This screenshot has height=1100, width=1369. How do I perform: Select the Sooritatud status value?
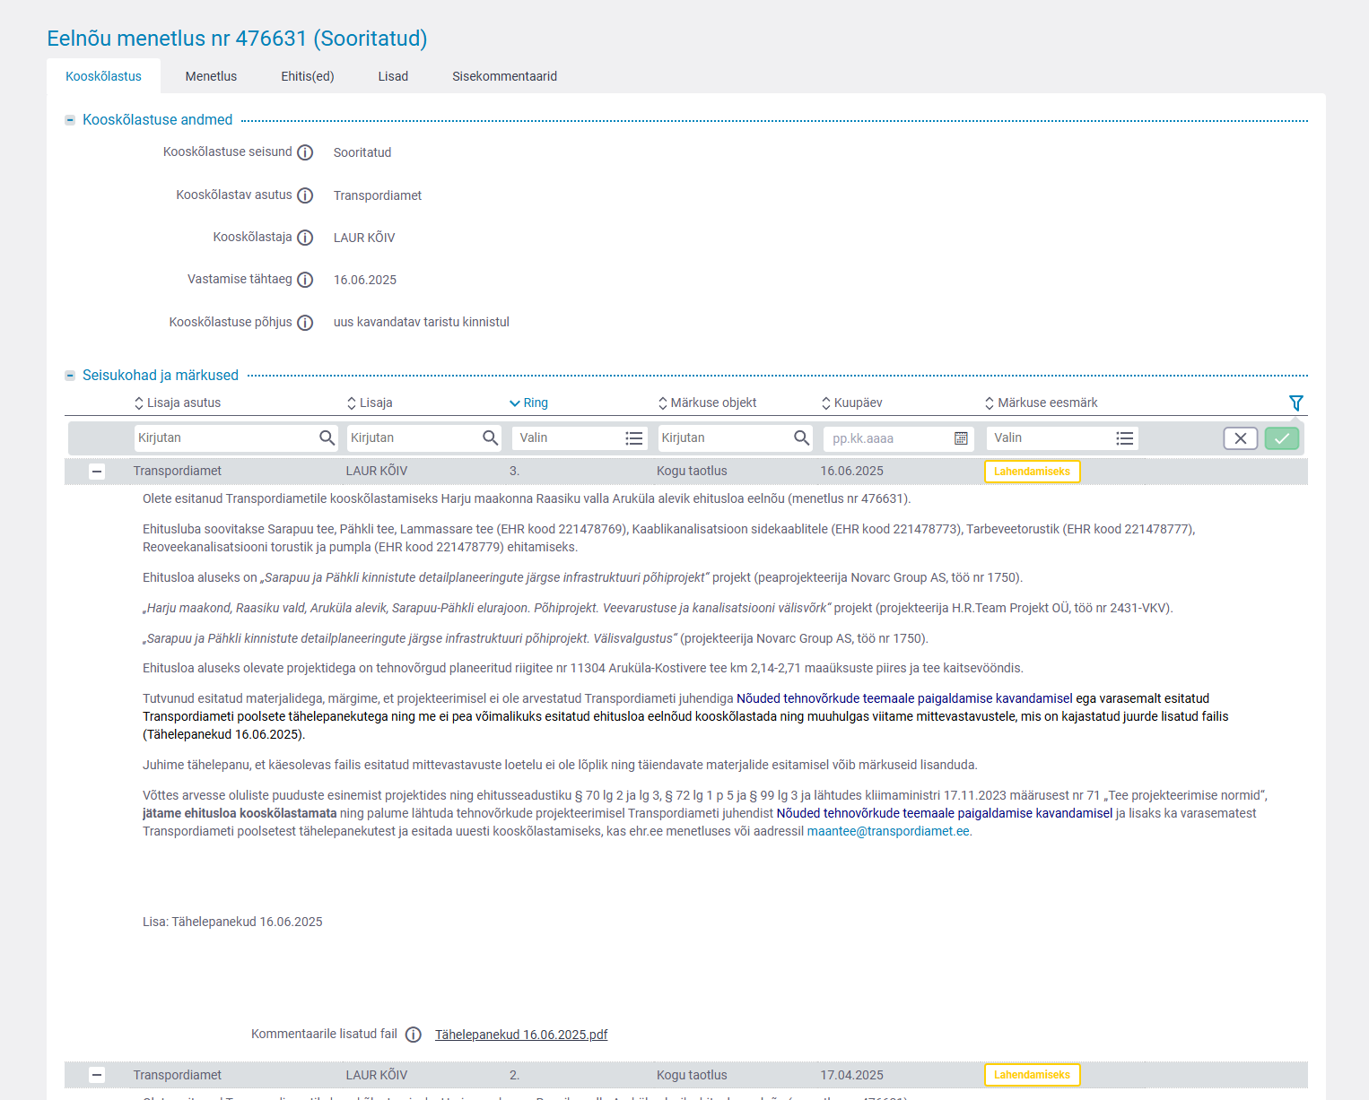[x=362, y=152]
